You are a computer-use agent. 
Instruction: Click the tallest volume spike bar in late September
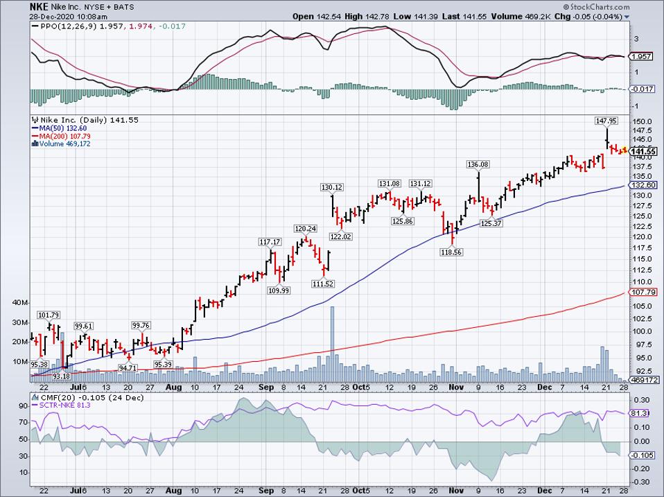coord(332,344)
